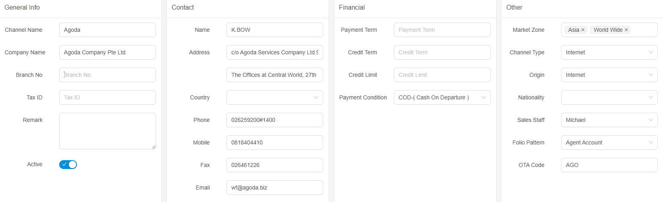Open the Folio Pattern dropdown
This screenshot has height=202, width=663.
tap(609, 142)
